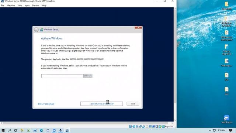The image size is (236, 133).
Task: Click the product key input field
Action: 62,76
